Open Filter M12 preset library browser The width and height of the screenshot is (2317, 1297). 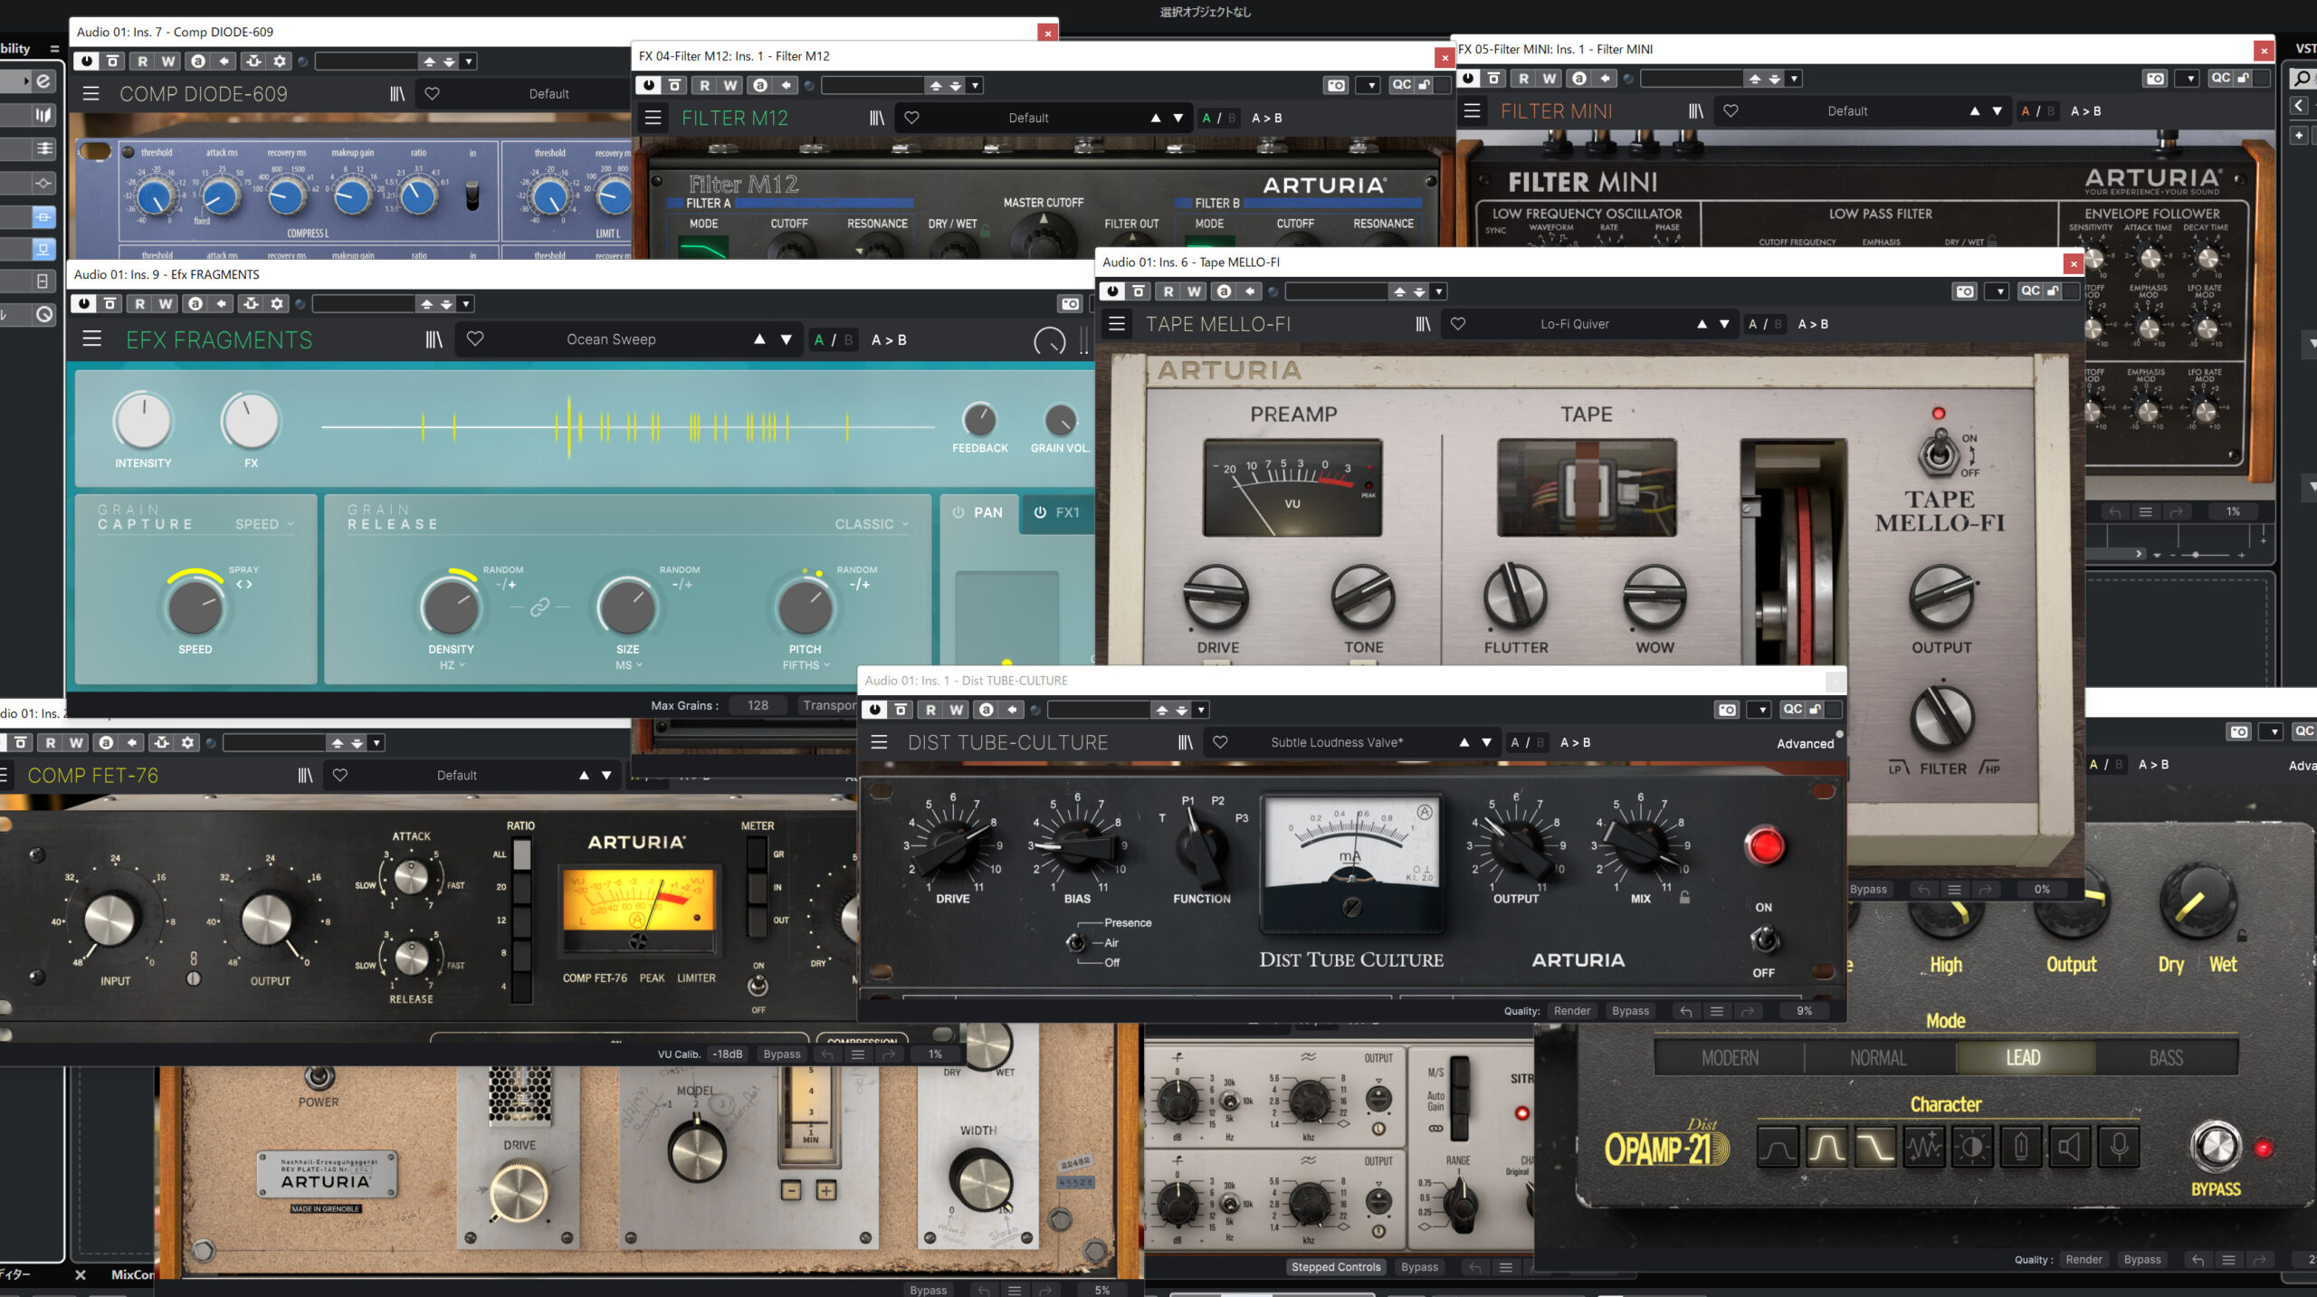[877, 118]
